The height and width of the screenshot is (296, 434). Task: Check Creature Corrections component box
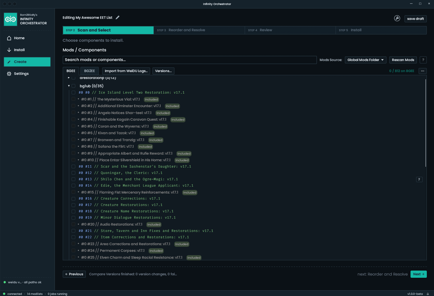73,199
